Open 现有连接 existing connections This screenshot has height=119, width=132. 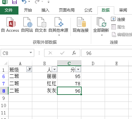(81, 25)
